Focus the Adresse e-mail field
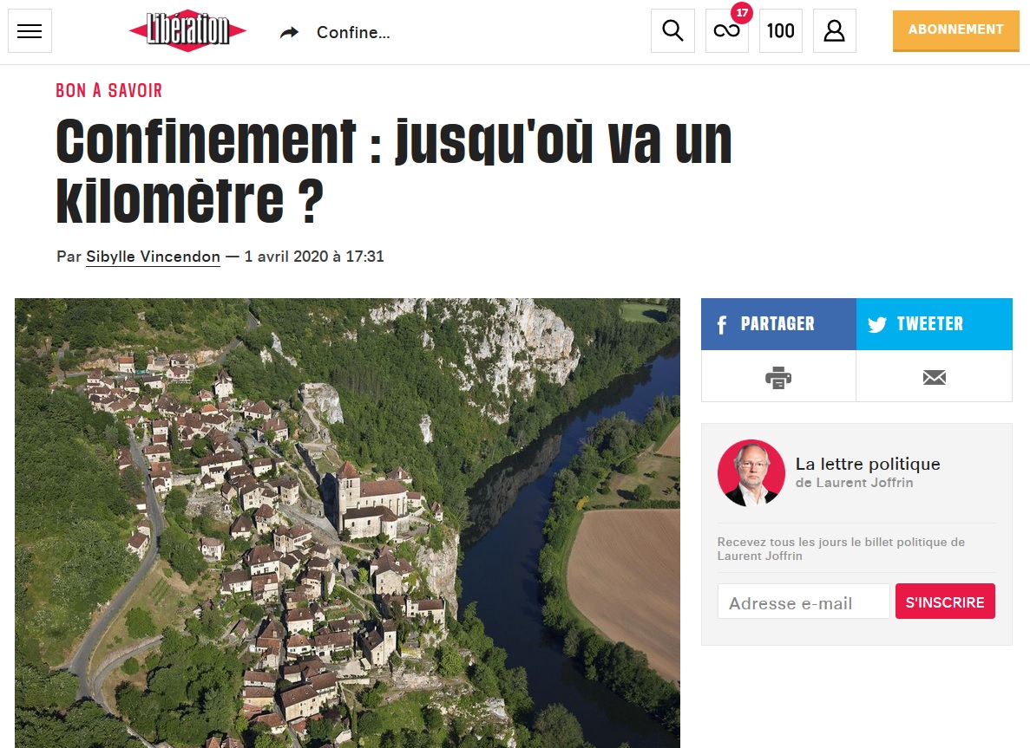The image size is (1030, 748). 804,602
